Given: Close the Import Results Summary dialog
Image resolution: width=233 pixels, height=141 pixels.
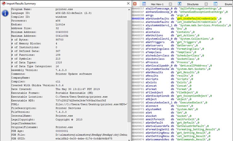Looking at the screenshot, I should tap(128, 3).
